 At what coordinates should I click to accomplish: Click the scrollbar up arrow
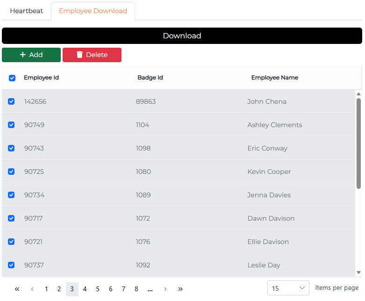[359, 94]
